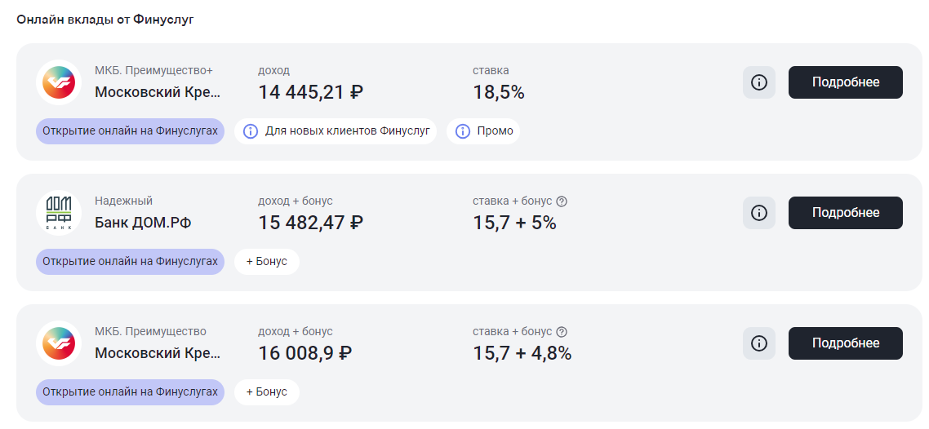Click Московский Кредитный Банк logo on Преимущество+ card
Screen dimensions: 929x429
(59, 82)
